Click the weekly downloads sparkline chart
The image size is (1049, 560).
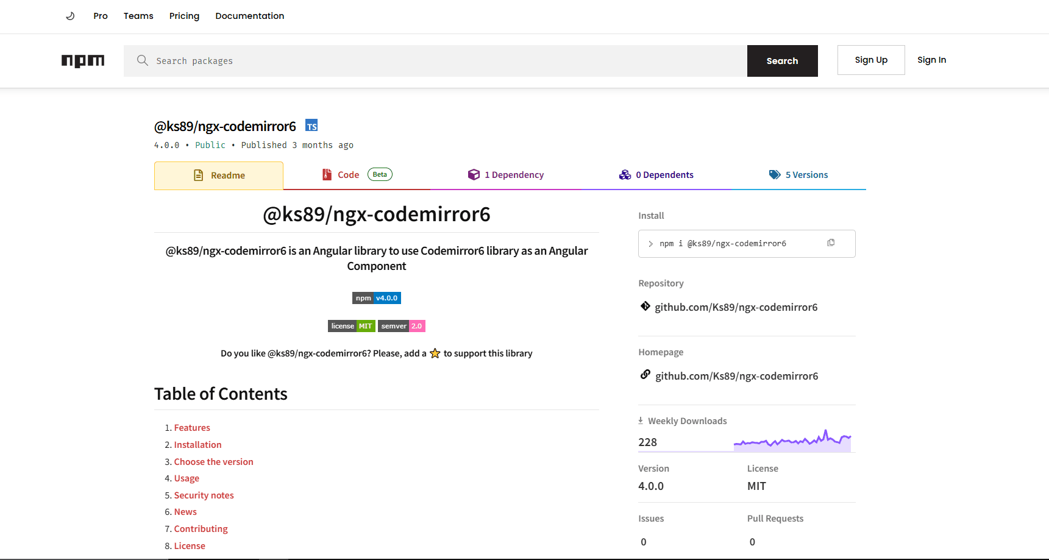tap(792, 441)
